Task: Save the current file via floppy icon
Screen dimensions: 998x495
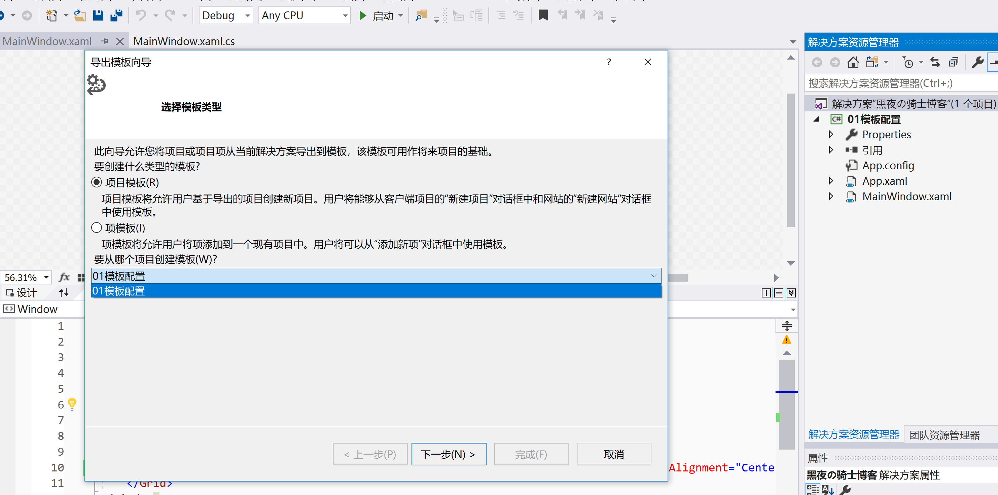Action: pyautogui.click(x=98, y=15)
